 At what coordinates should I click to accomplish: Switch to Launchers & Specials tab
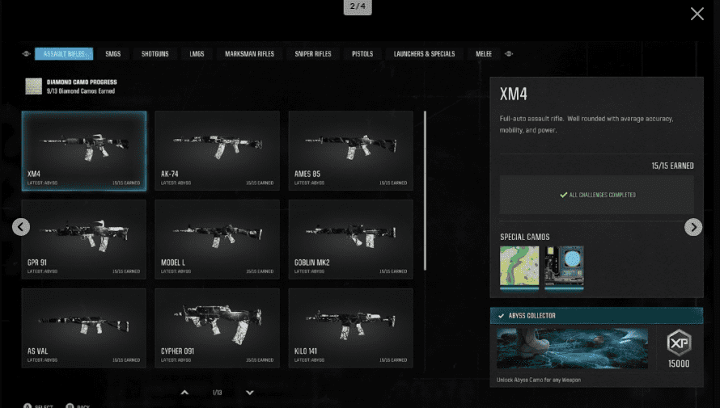424,54
